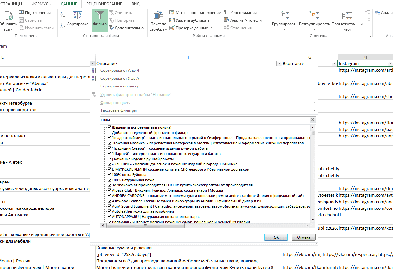Switch to the ФОРМУЛЫ tab

coord(41,4)
